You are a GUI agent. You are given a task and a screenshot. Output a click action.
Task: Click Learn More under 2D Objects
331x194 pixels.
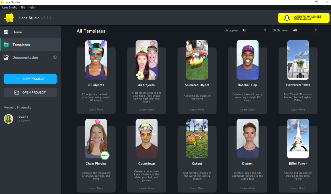point(96,110)
